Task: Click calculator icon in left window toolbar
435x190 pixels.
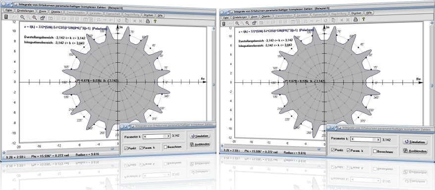Action: (6, 17)
